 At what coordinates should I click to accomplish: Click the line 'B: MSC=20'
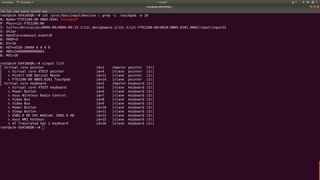pos(9,56)
